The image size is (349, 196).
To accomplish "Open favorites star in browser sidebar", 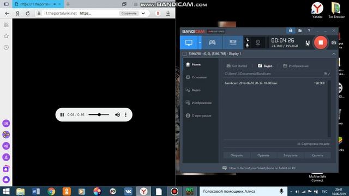I will click(6, 36).
